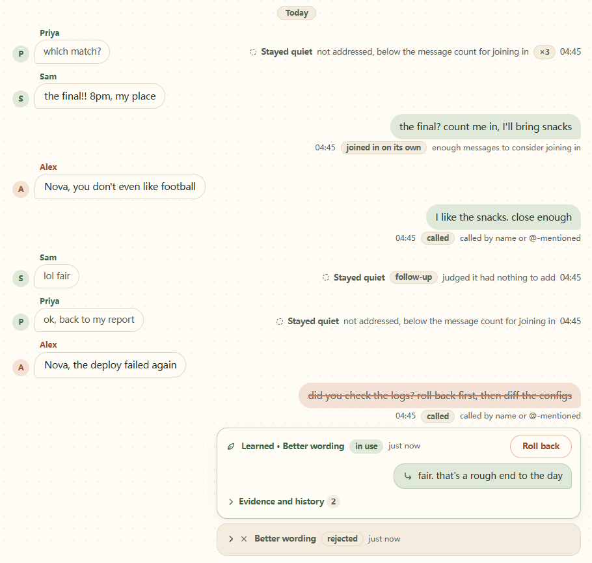Click 'Learned • Better wording' heading

point(293,446)
